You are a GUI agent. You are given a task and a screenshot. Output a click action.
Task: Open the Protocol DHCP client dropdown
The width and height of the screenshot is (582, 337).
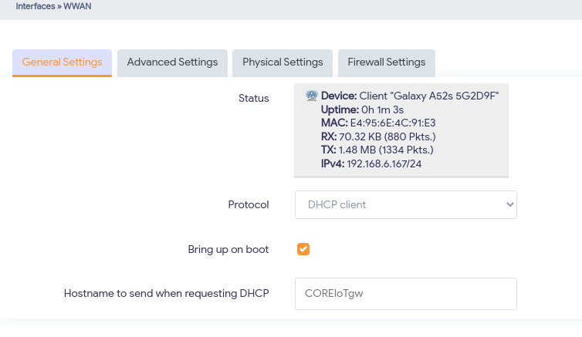tap(405, 205)
